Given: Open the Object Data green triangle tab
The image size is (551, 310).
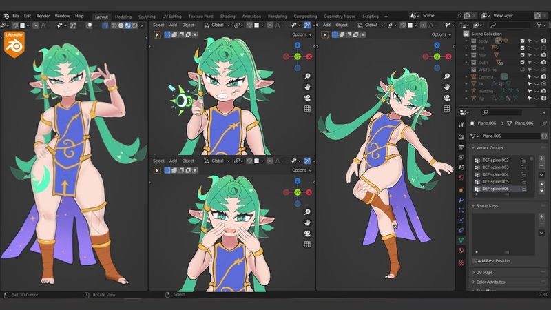Looking at the screenshot, I should [461, 240].
